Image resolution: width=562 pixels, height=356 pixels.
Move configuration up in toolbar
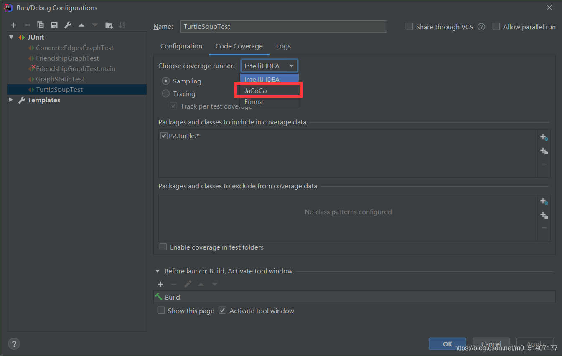pyautogui.click(x=81, y=25)
